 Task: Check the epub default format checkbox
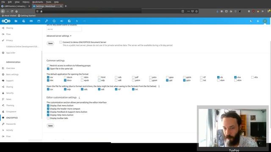coord(82,80)
